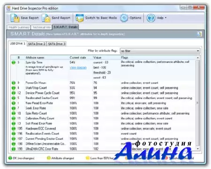Click the Help question mark icon
The width and height of the screenshot is (211, 169).
tap(151, 18)
